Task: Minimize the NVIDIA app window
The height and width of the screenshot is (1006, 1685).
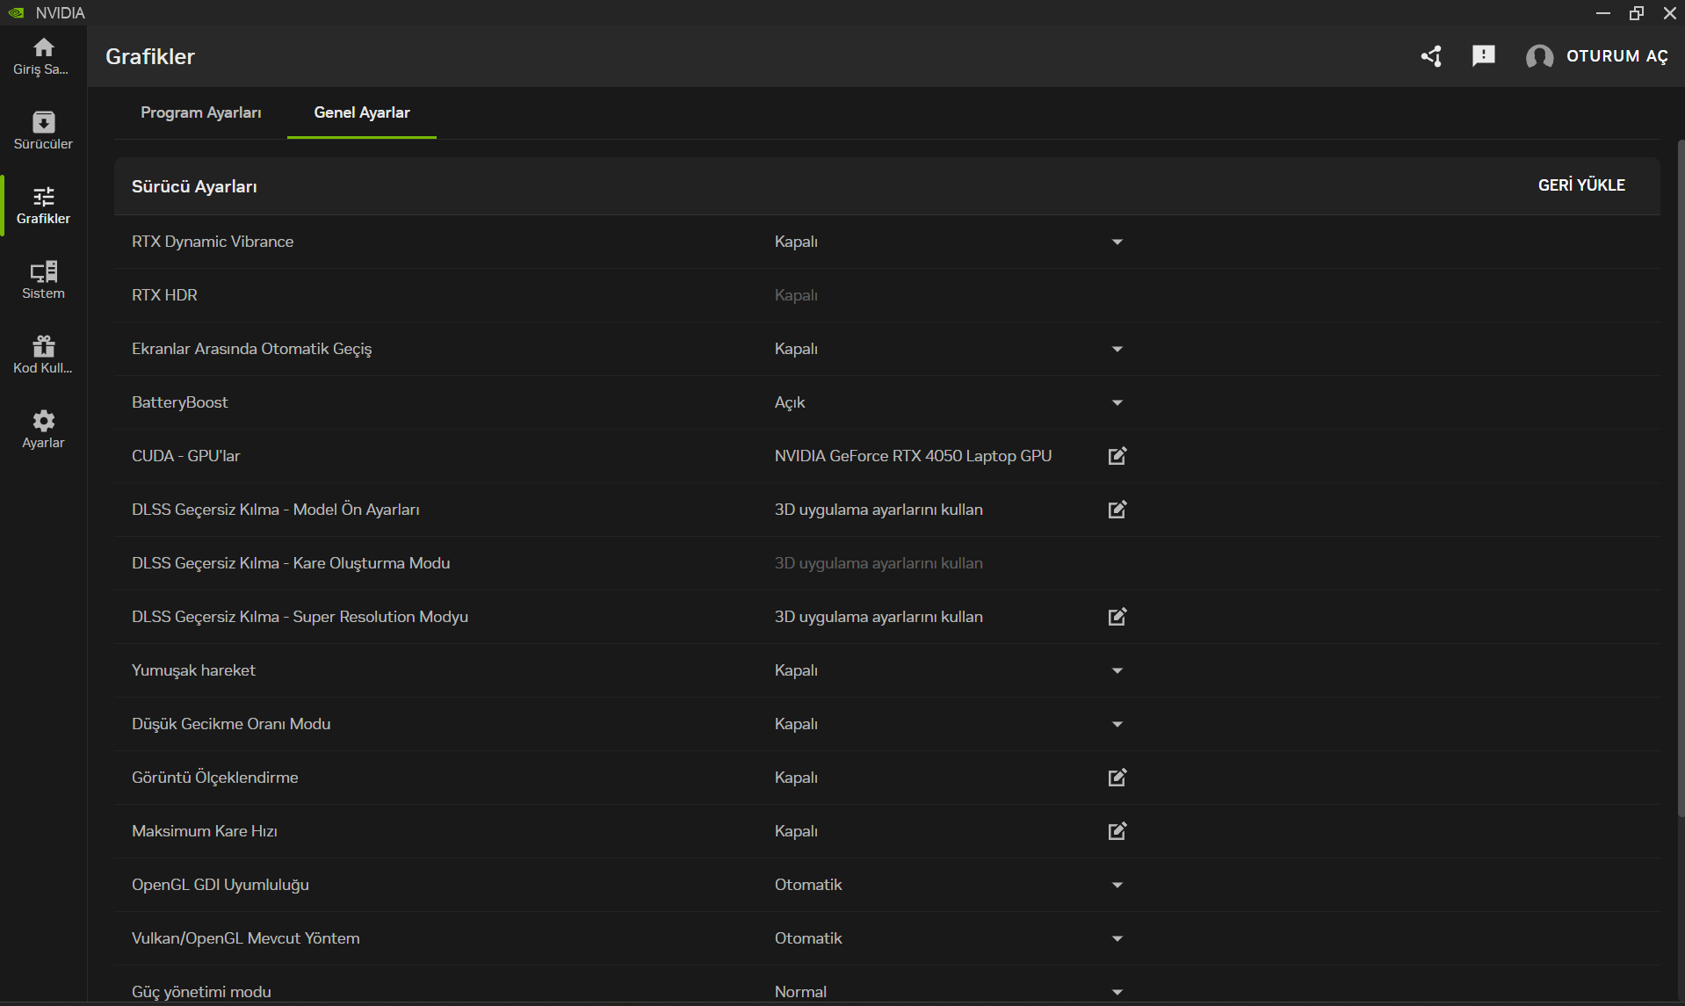Action: [1602, 12]
